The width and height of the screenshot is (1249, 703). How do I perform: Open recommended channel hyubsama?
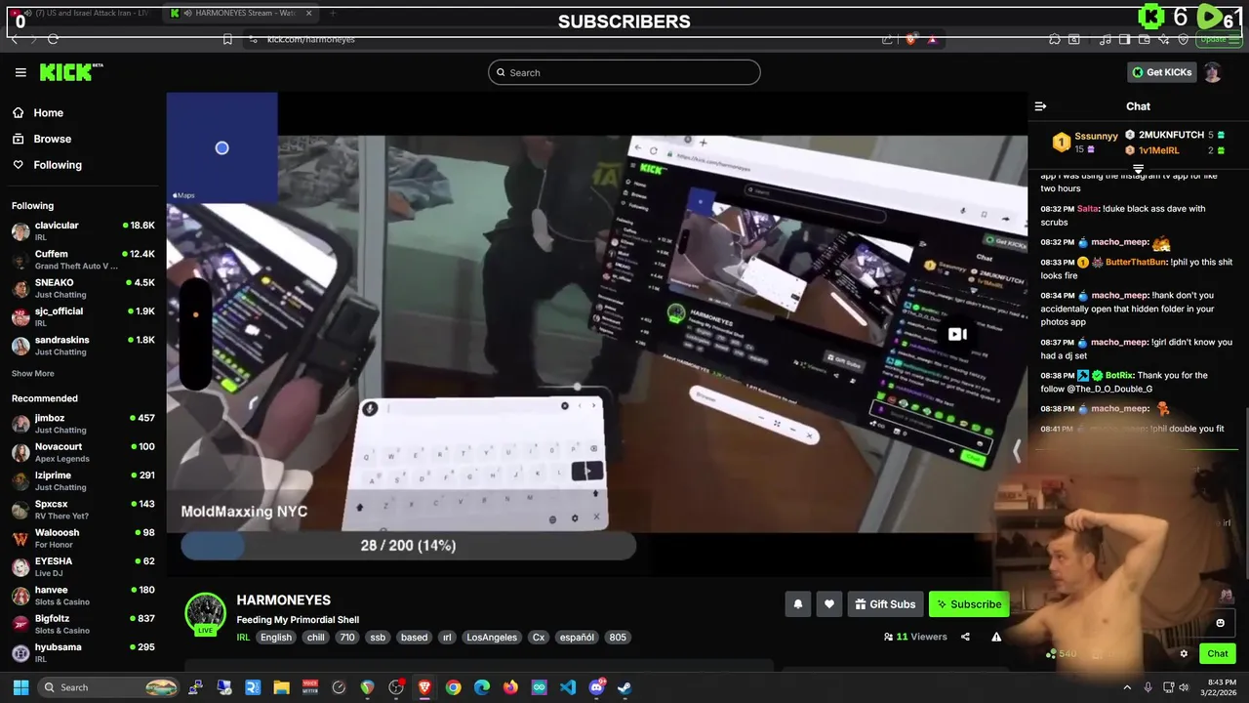pyautogui.click(x=83, y=652)
